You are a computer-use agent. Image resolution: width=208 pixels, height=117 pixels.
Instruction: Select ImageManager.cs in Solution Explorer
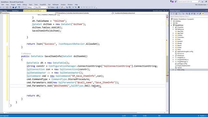tap(183, 62)
